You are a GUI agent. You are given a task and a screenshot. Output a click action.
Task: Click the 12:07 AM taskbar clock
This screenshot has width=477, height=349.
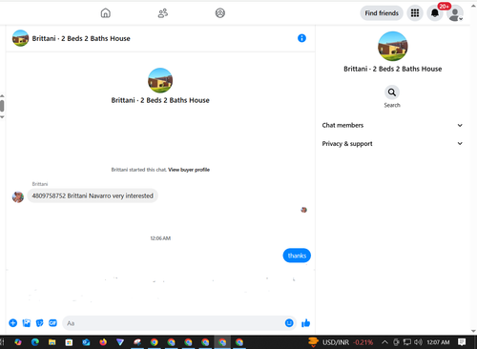pyautogui.click(x=438, y=342)
